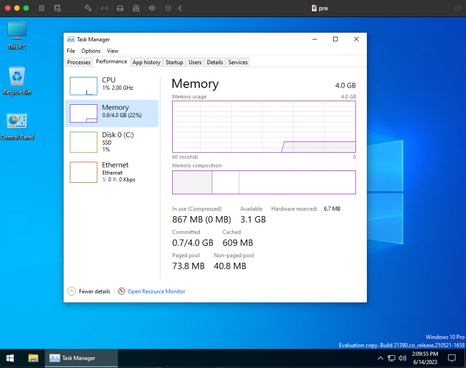The width and height of the screenshot is (466, 368).
Task: Open the View menu
Action: pos(112,50)
